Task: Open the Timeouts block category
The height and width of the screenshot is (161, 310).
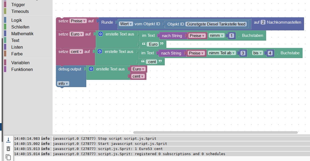Action: coord(20,11)
